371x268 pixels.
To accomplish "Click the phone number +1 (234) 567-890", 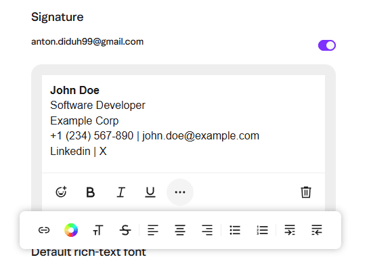I will click(92, 136).
